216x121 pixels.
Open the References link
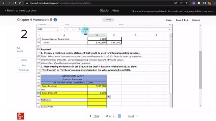pos(24,70)
